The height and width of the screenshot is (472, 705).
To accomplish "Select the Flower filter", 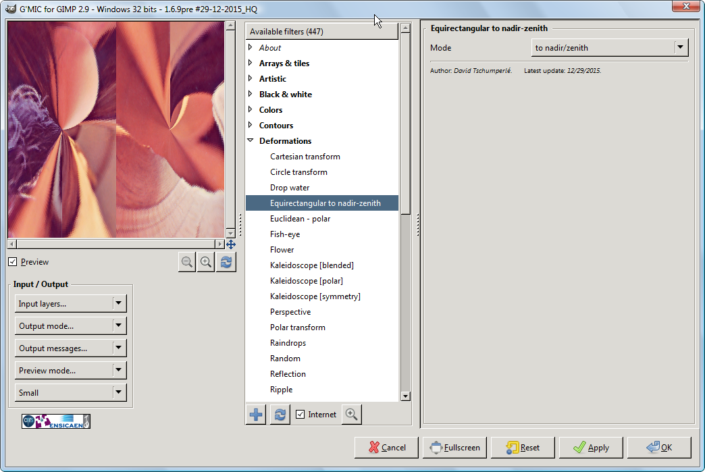I will 322,249.
